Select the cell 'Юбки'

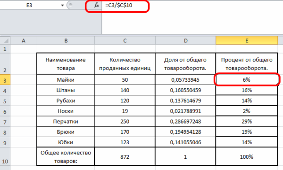(66, 142)
